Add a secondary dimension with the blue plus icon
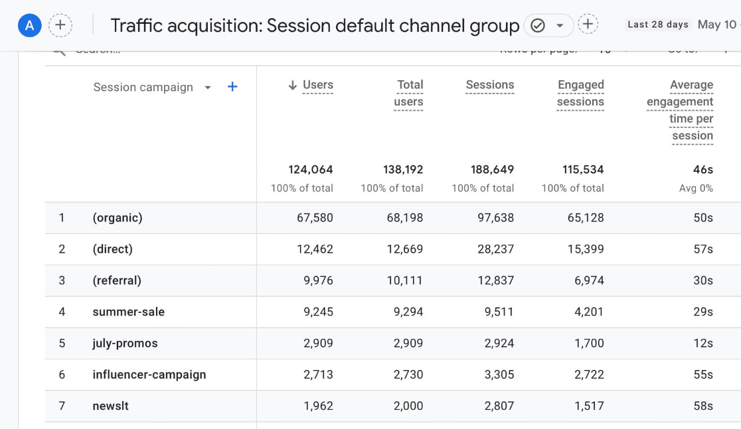Image resolution: width=741 pixels, height=429 pixels. 232,86
